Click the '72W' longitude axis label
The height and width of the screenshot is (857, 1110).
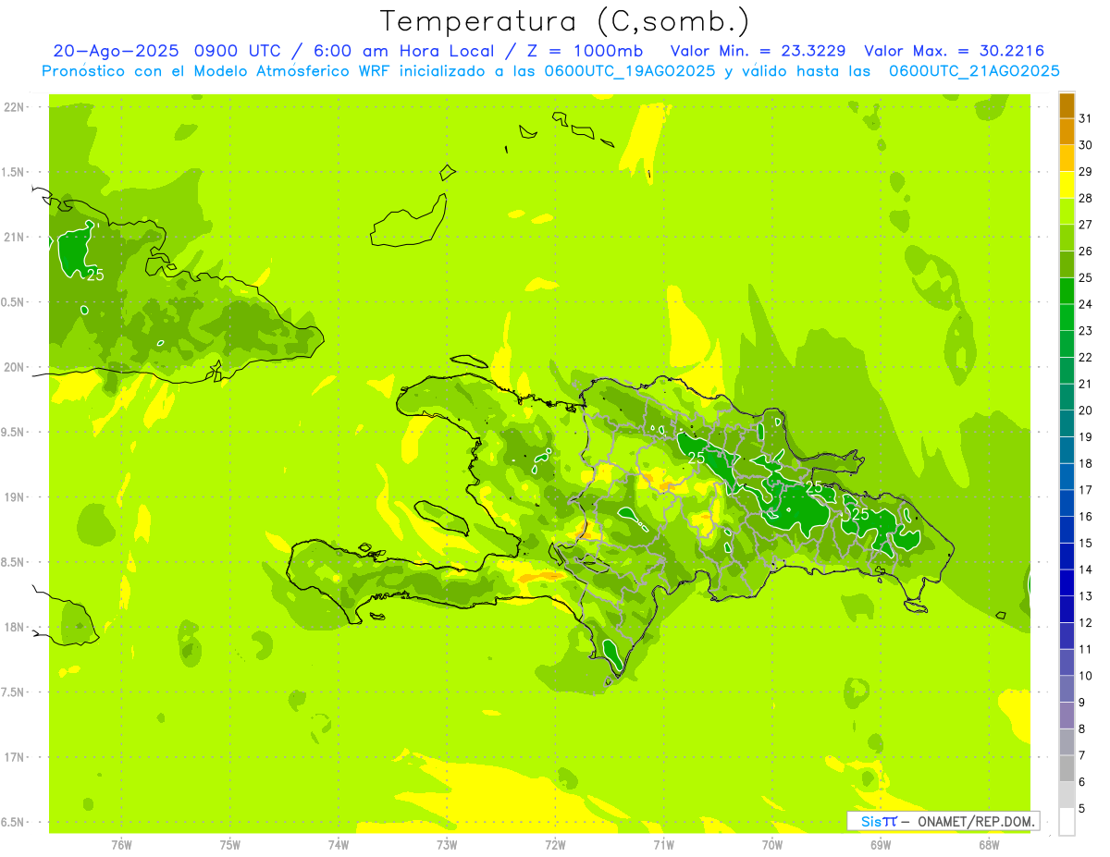click(x=555, y=844)
